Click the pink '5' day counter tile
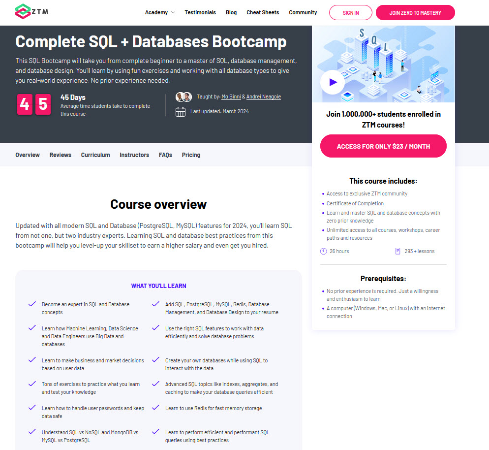The width and height of the screenshot is (489, 450). pyautogui.click(x=43, y=104)
